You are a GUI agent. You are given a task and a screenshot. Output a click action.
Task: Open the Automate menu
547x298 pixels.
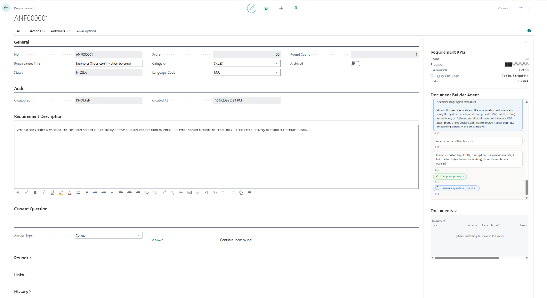(x=60, y=31)
